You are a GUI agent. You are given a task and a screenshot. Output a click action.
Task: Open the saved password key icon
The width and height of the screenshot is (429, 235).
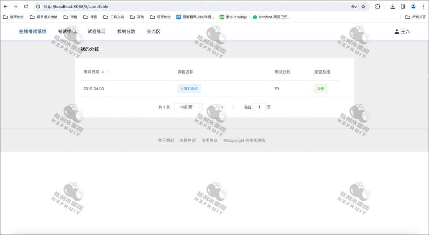click(x=354, y=7)
